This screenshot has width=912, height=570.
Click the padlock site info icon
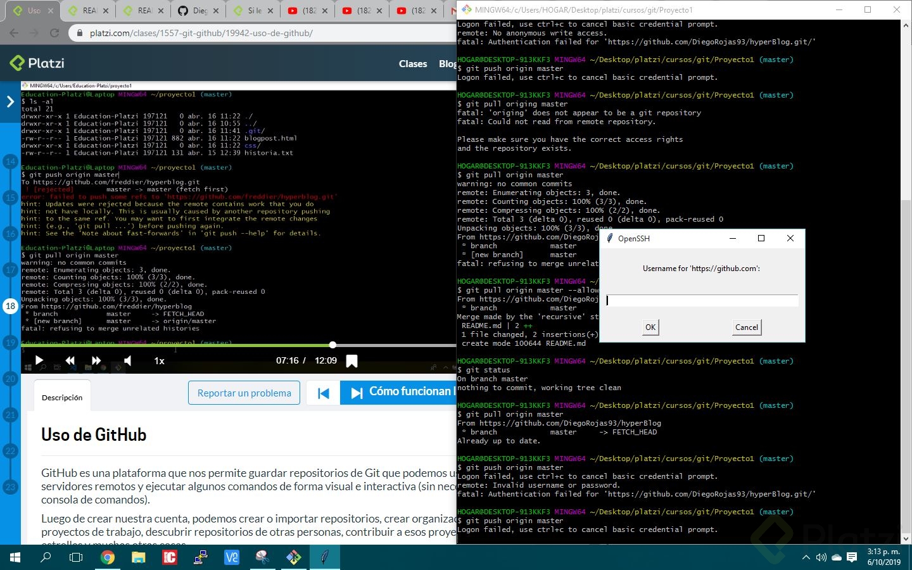[x=80, y=33]
